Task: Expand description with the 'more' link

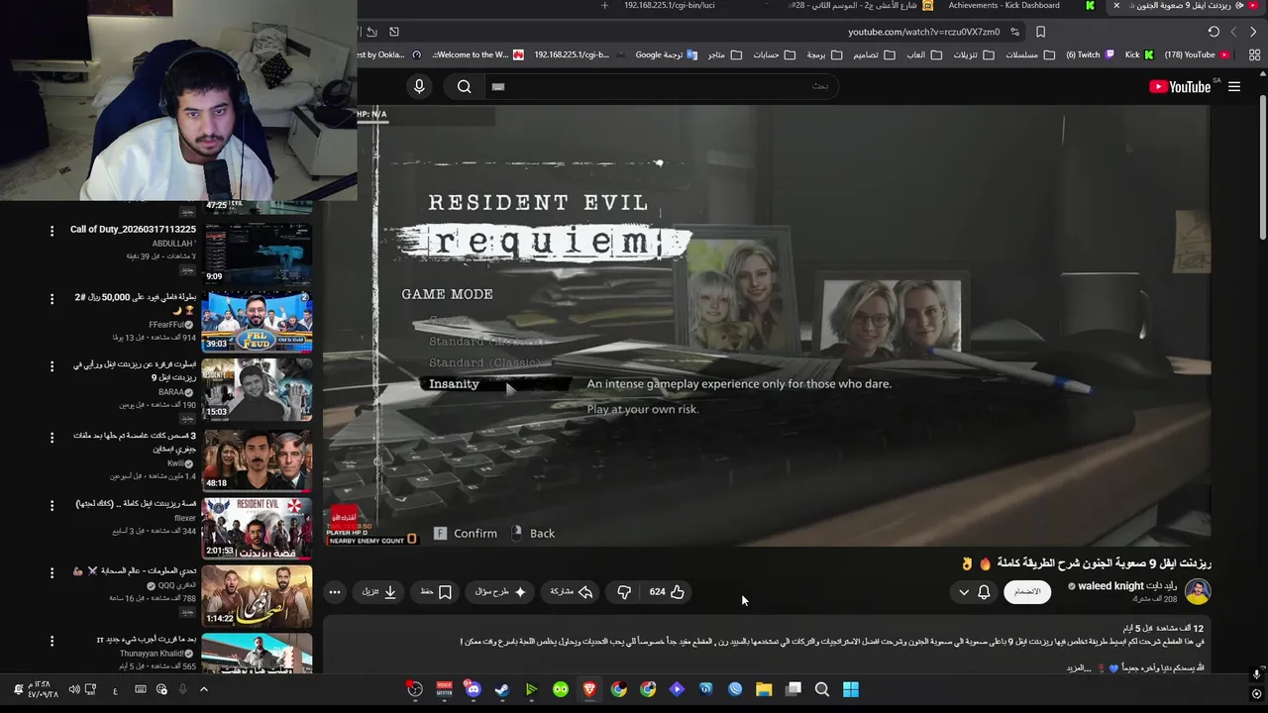Action: pos(1077,668)
